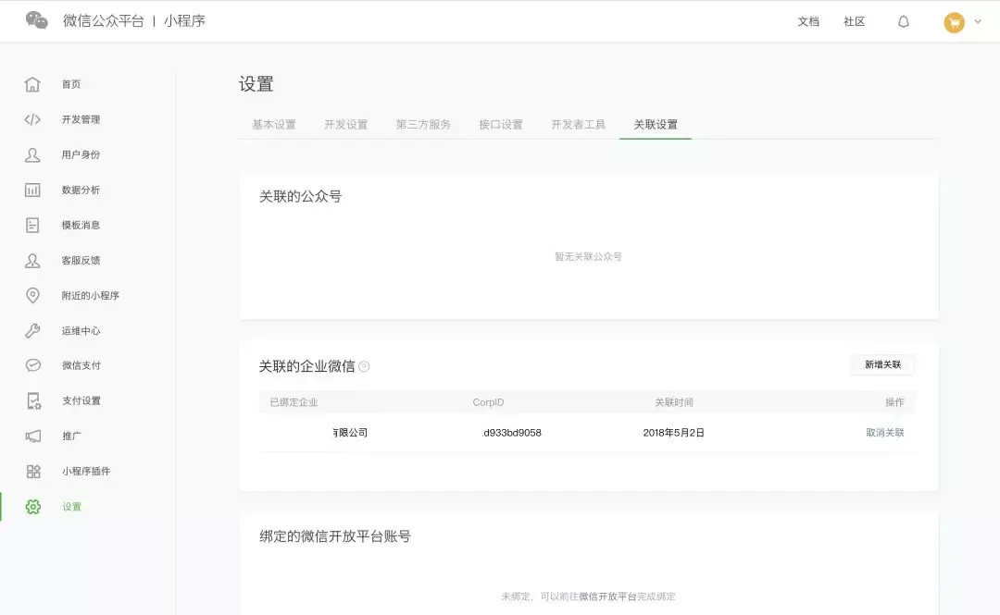The width and height of the screenshot is (1000, 615).
Task: Switch to the 开发者工具 tab
Action: click(579, 124)
